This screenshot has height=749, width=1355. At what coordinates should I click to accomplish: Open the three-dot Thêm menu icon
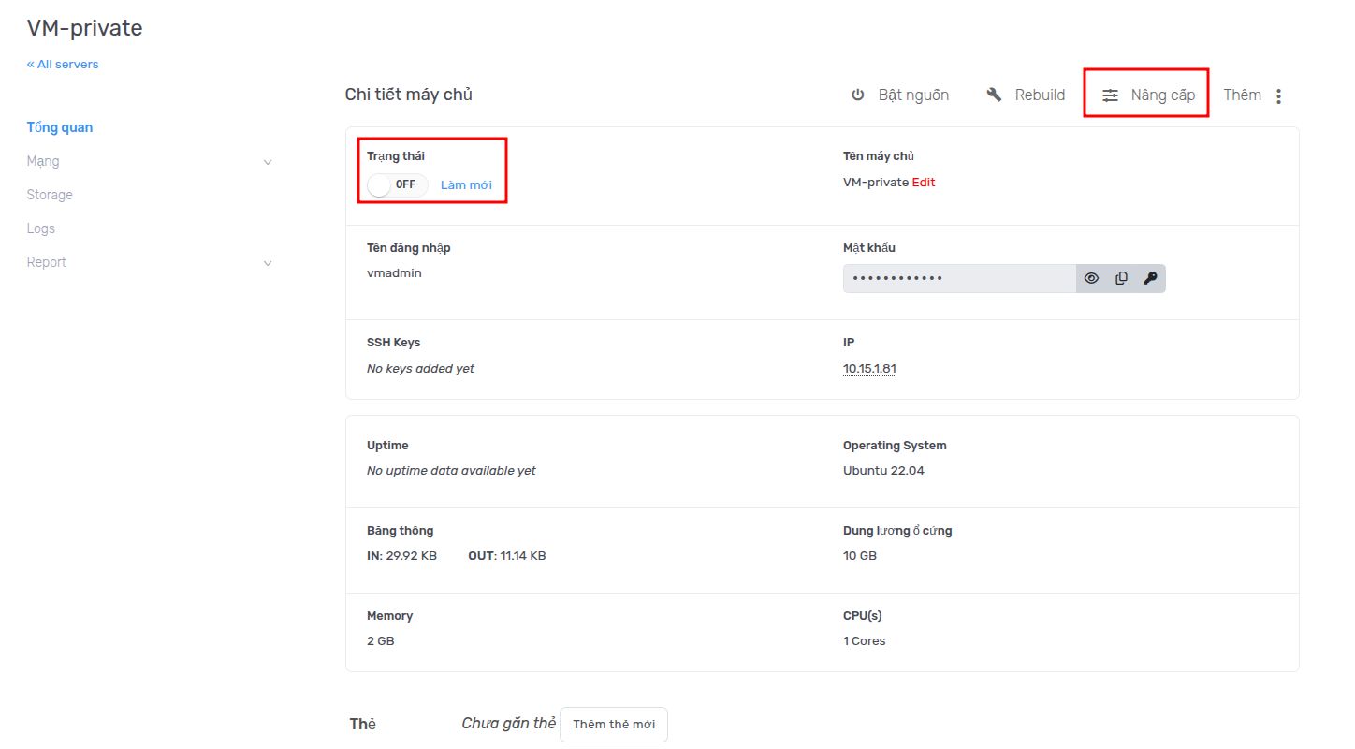1279,95
